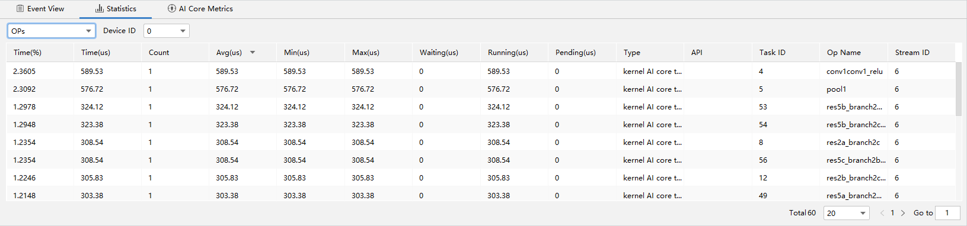Click the AI Core Metrics tab icon
The width and height of the screenshot is (967, 226).
(x=172, y=9)
